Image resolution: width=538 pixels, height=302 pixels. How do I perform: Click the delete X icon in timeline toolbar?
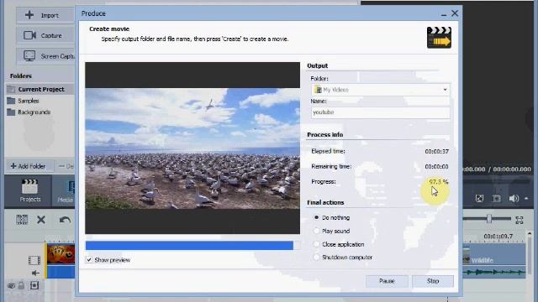click(41, 220)
